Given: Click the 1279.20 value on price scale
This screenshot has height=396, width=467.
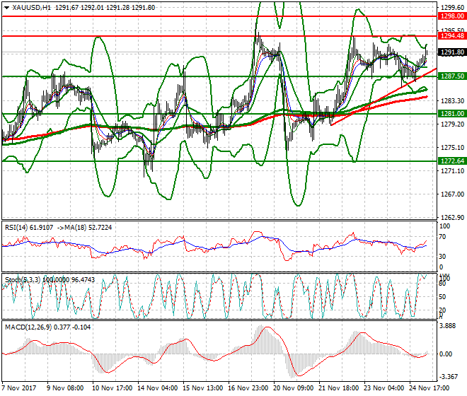Looking at the screenshot, I should [x=451, y=125].
